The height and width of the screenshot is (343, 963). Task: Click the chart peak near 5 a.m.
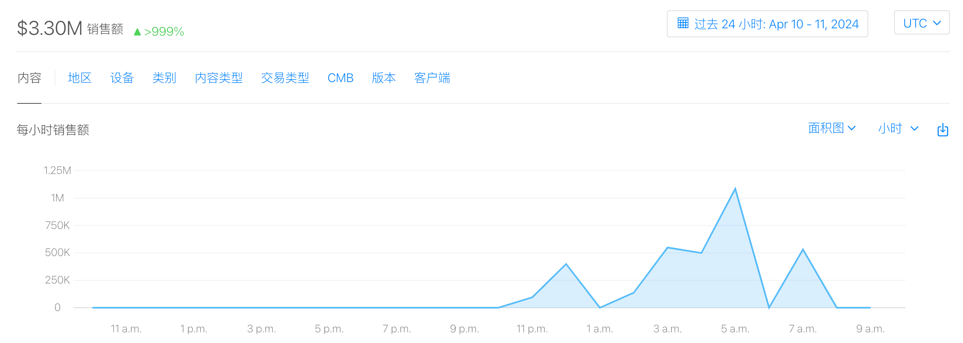[735, 189]
